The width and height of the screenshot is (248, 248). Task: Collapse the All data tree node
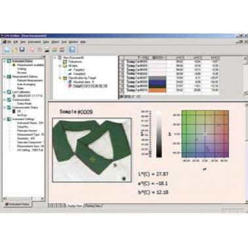60,66
